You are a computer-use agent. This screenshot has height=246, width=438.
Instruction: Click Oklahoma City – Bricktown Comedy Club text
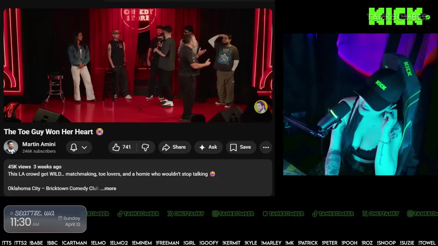click(x=53, y=188)
